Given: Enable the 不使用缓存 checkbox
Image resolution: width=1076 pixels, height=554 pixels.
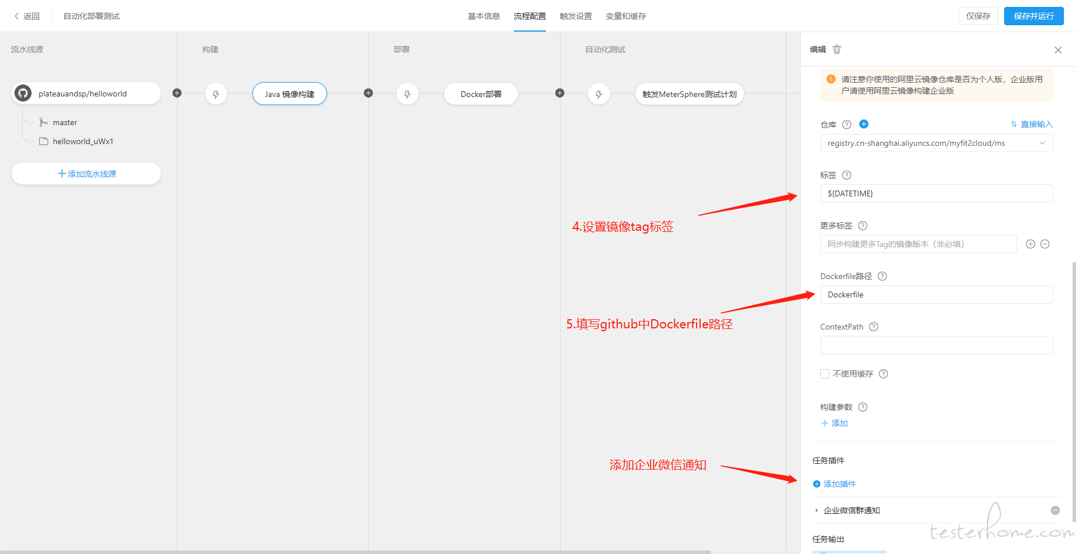Looking at the screenshot, I should 825,374.
